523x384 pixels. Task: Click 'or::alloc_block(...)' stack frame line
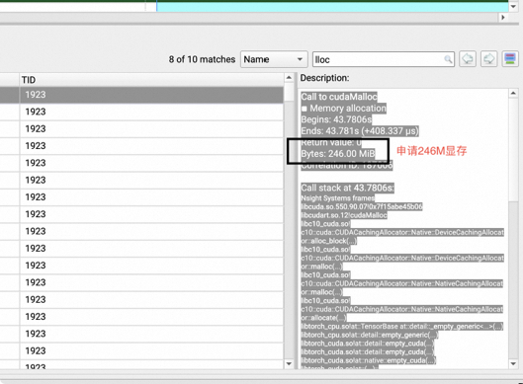point(329,241)
